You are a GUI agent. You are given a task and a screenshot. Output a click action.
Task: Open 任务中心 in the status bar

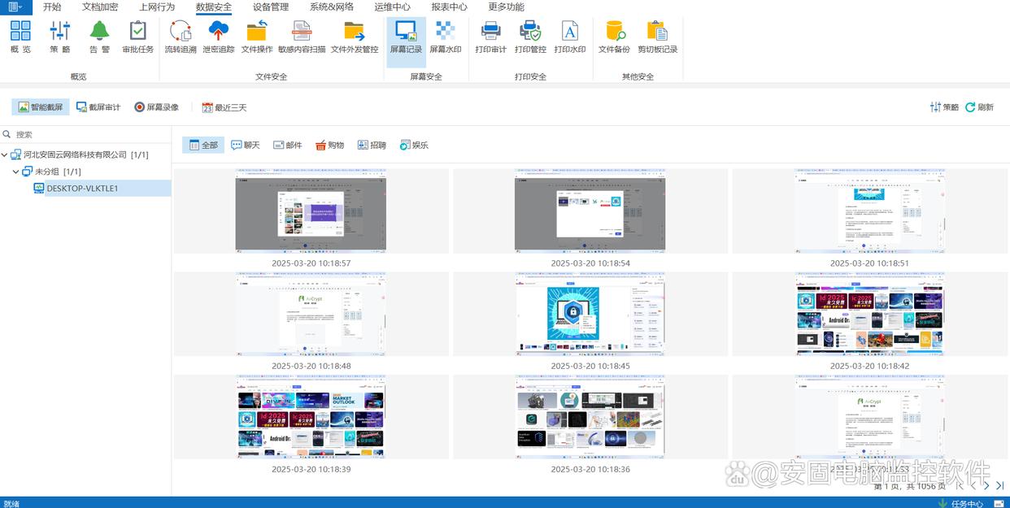960,503
